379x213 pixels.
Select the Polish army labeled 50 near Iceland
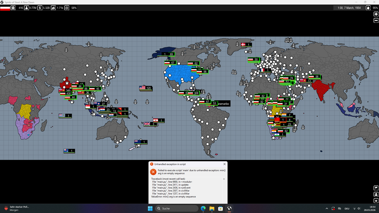click(x=254, y=59)
